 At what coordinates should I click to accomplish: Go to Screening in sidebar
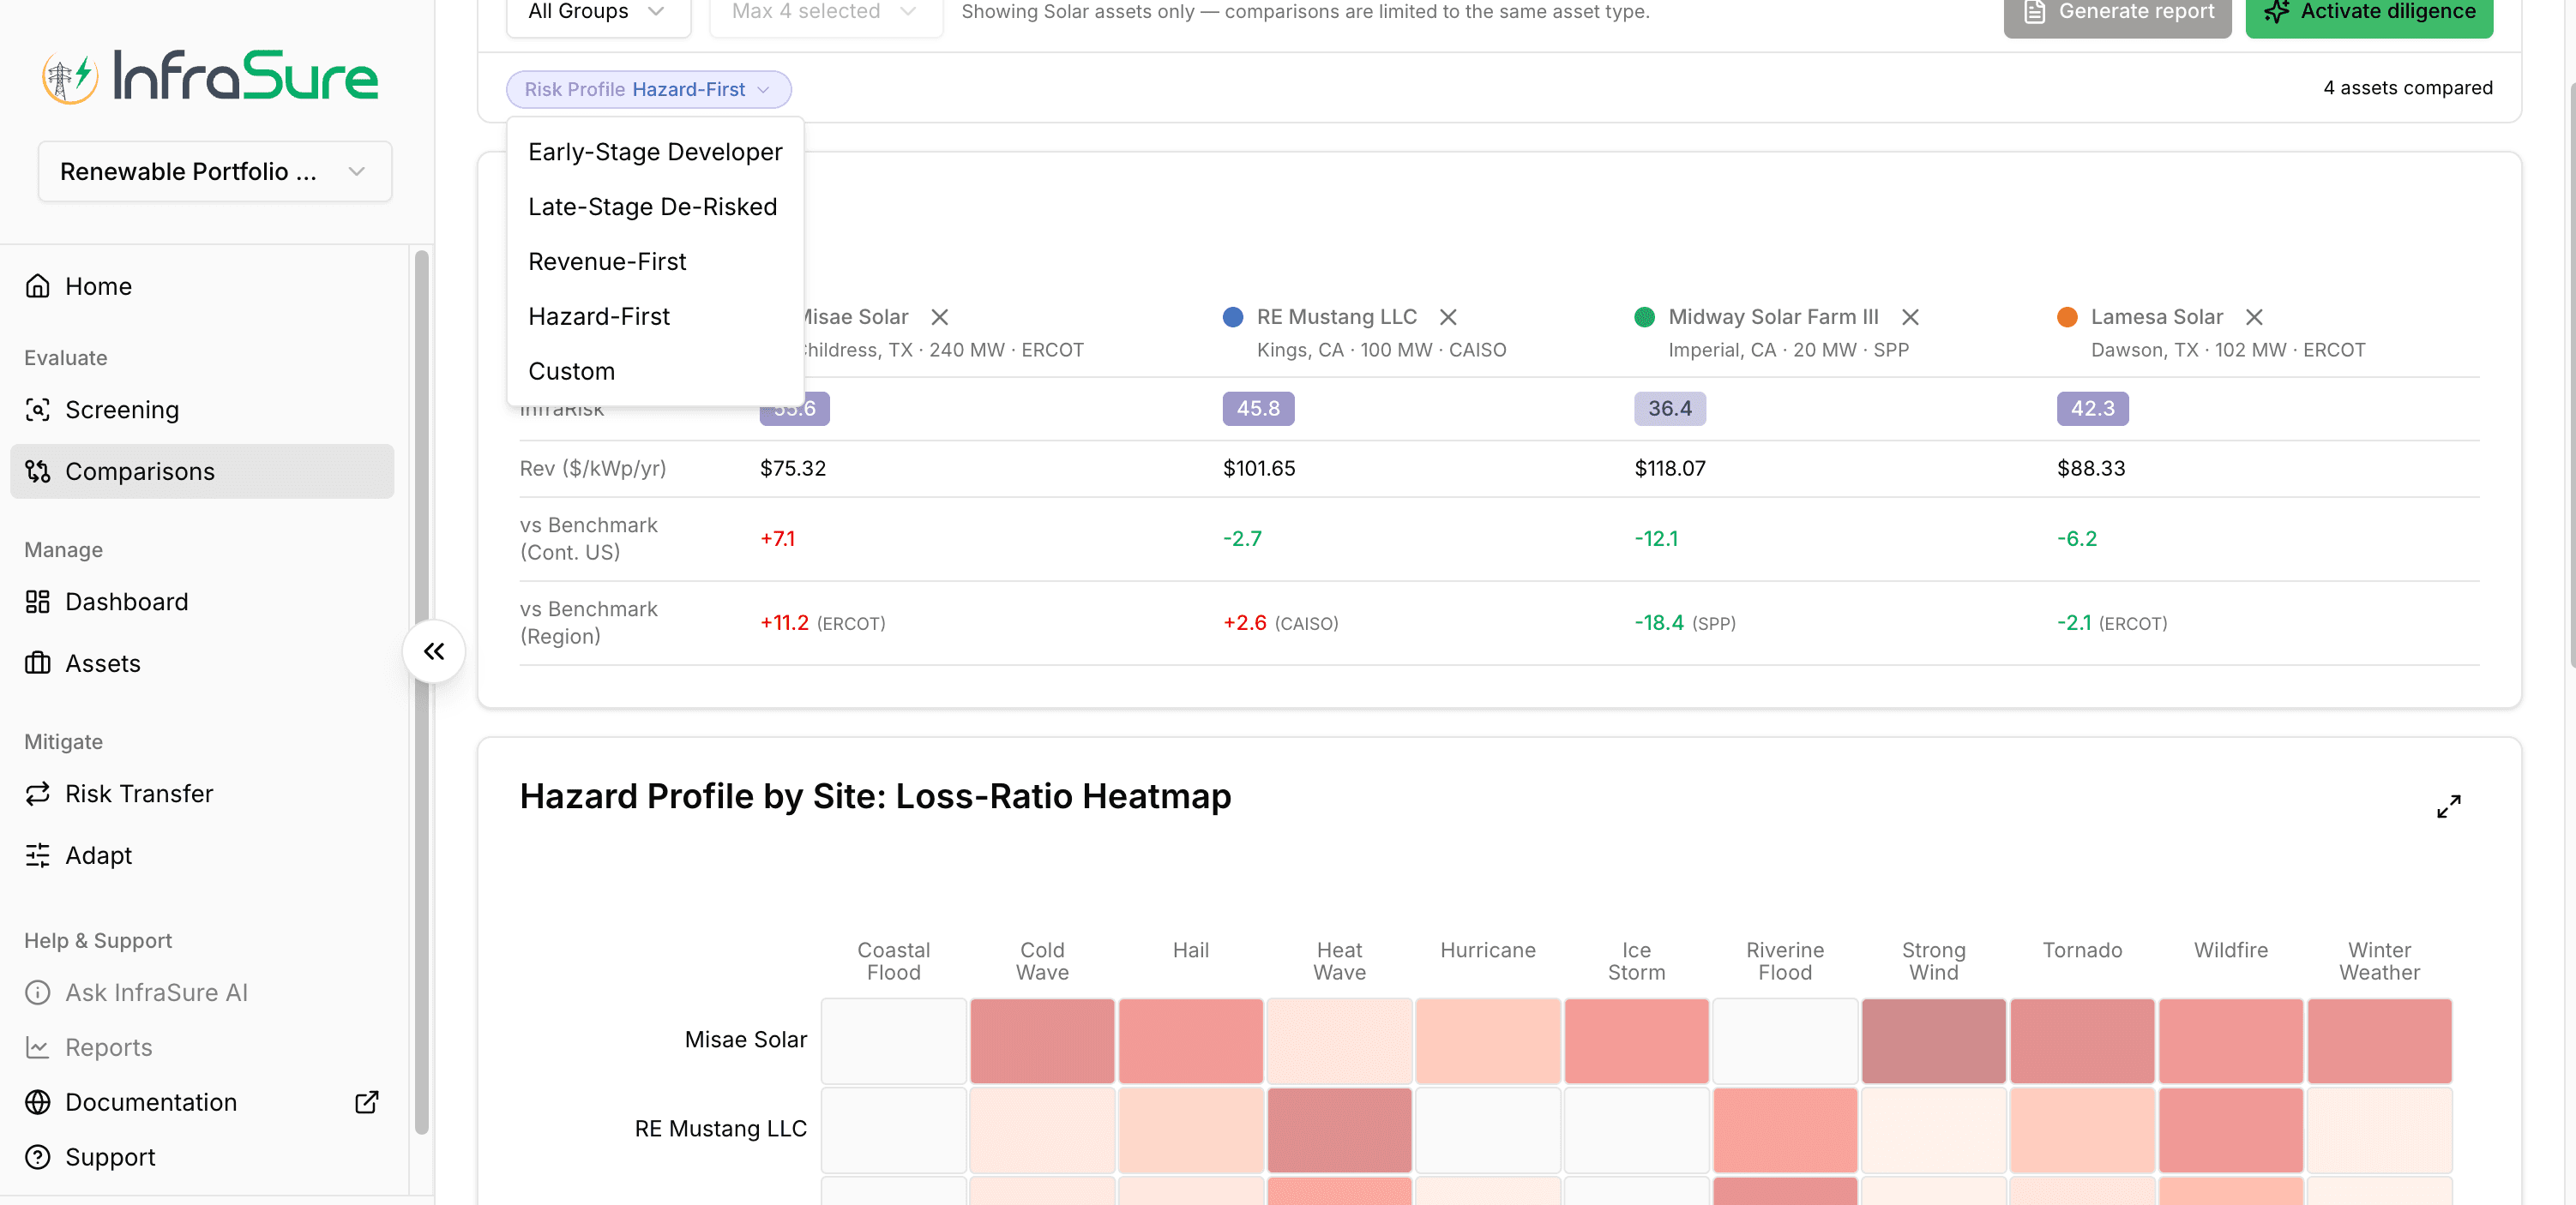click(202, 410)
